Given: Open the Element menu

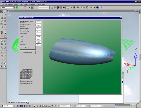Looking at the screenshot, I should (10, 4).
